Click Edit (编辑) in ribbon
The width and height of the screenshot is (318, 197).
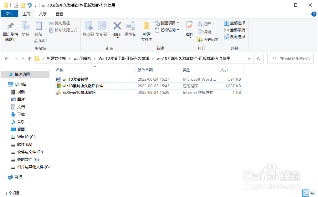204,32
